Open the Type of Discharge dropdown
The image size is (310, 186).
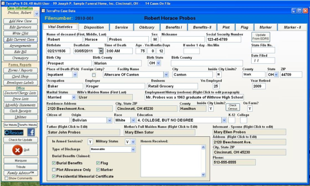pyautogui.click(x=133, y=150)
